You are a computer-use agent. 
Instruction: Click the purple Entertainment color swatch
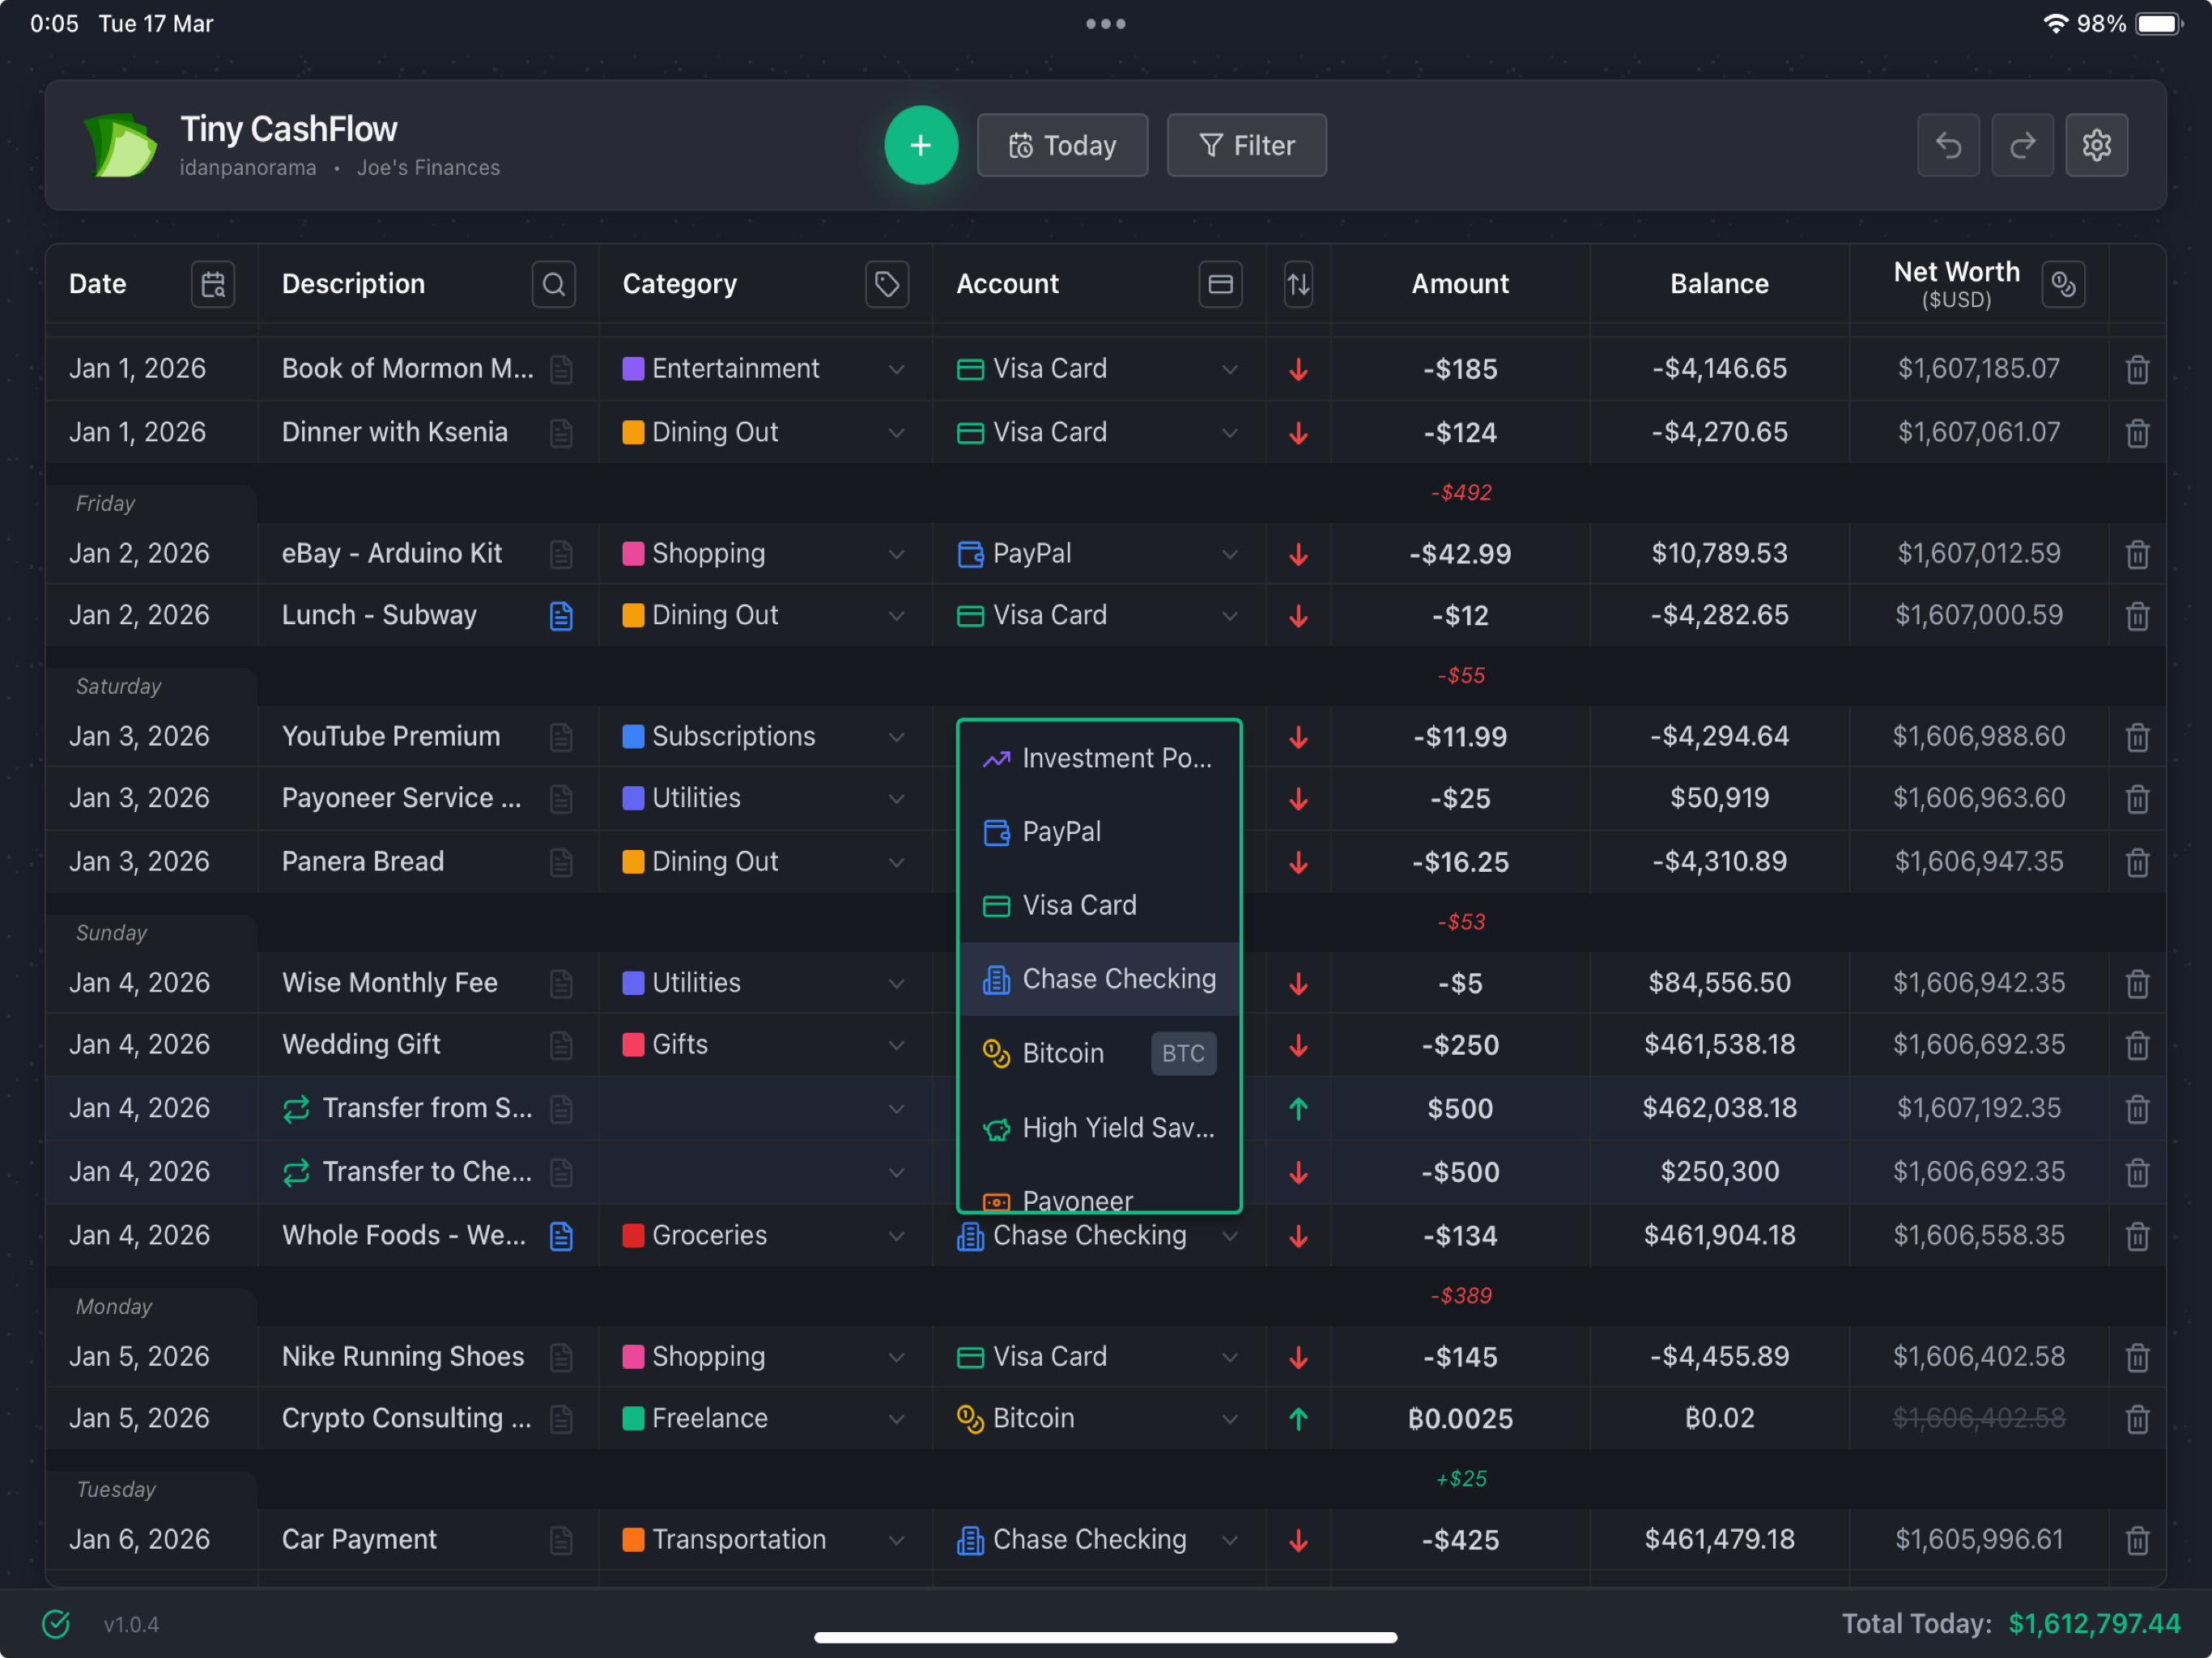[x=632, y=369]
